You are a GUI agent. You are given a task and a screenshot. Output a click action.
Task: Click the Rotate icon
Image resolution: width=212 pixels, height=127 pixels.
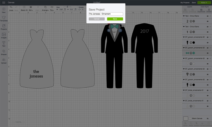pos(80,10)
